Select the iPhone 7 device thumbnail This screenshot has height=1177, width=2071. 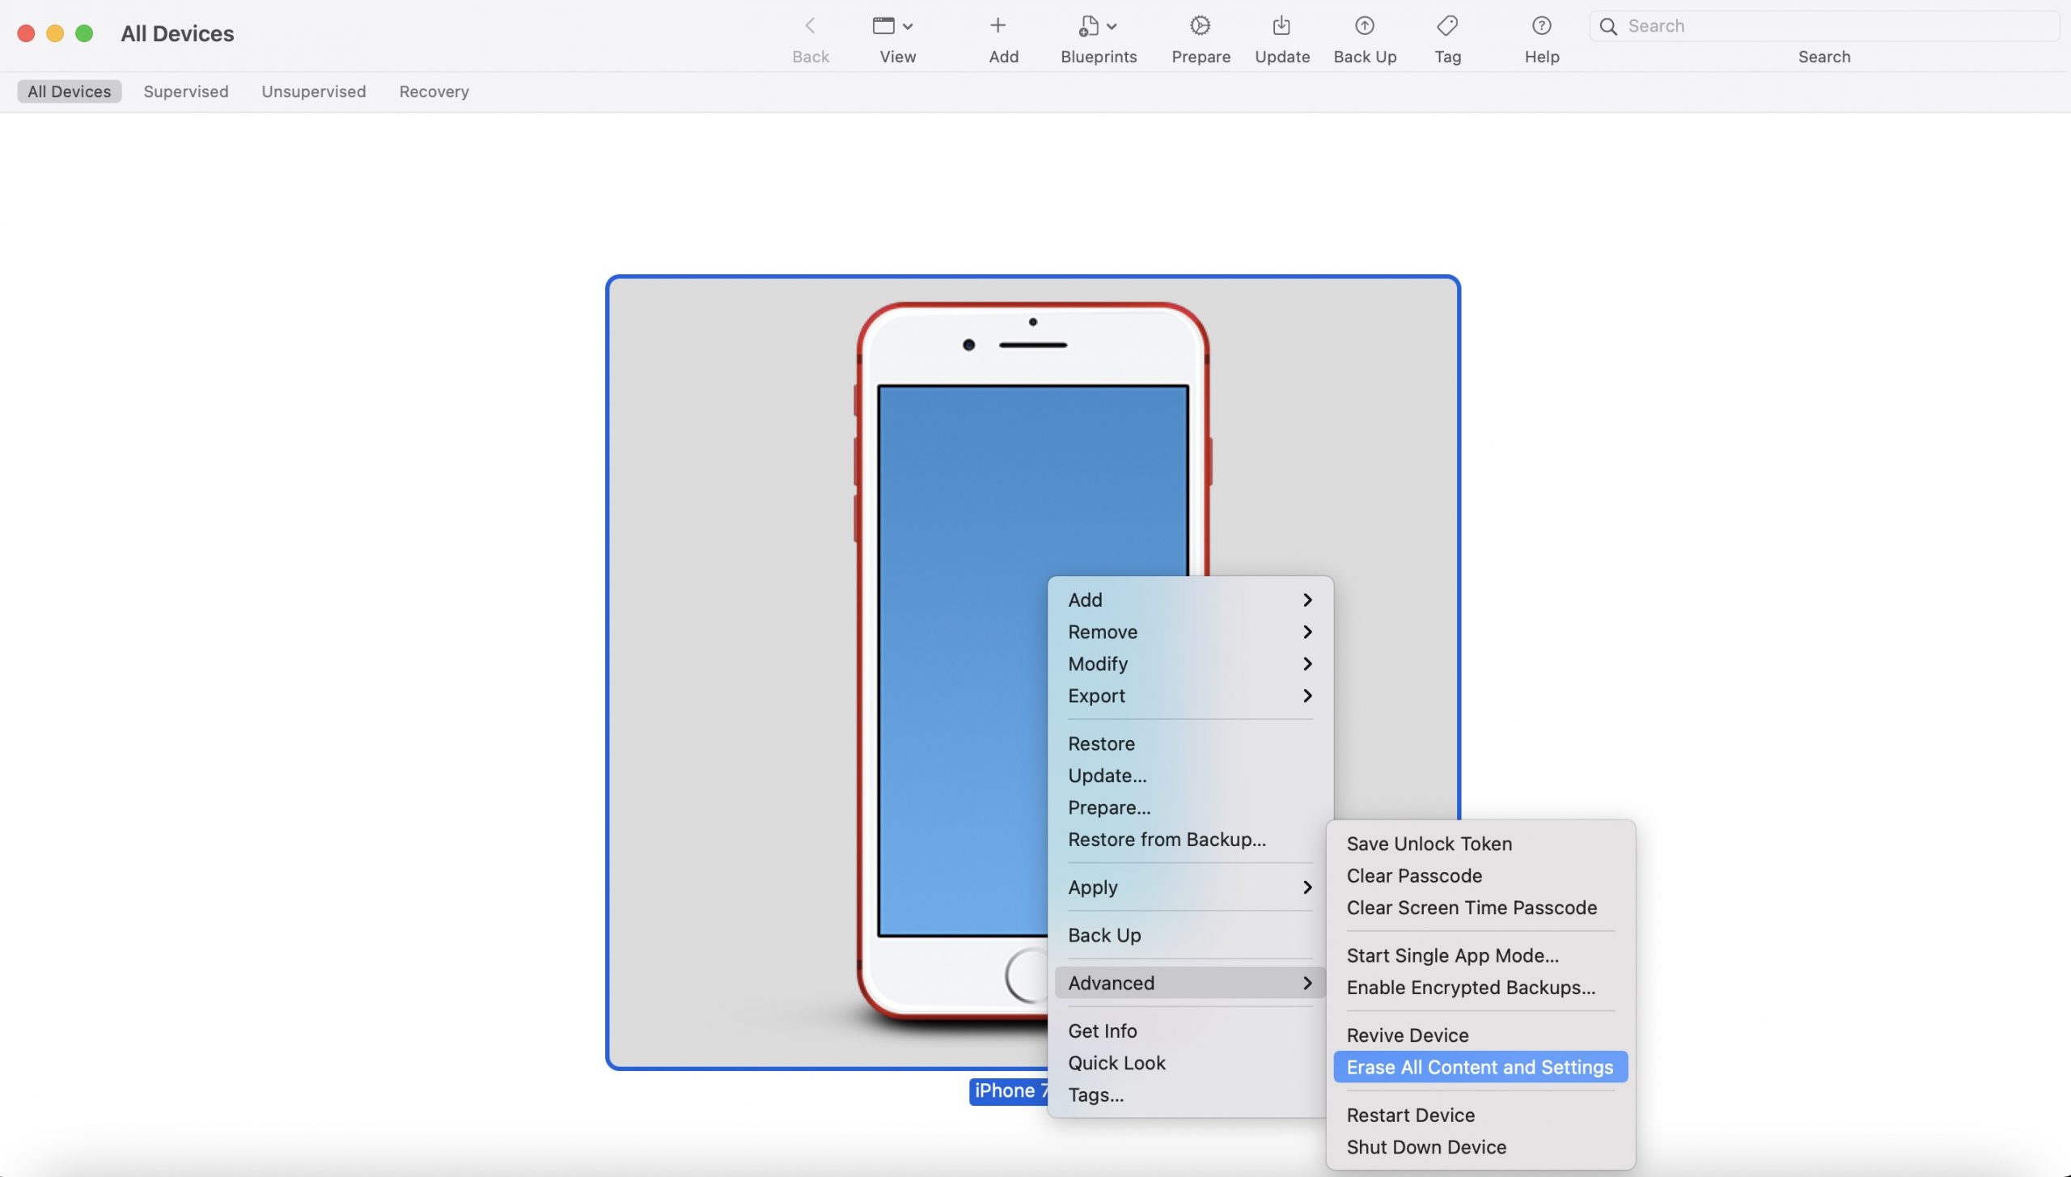point(1033,672)
